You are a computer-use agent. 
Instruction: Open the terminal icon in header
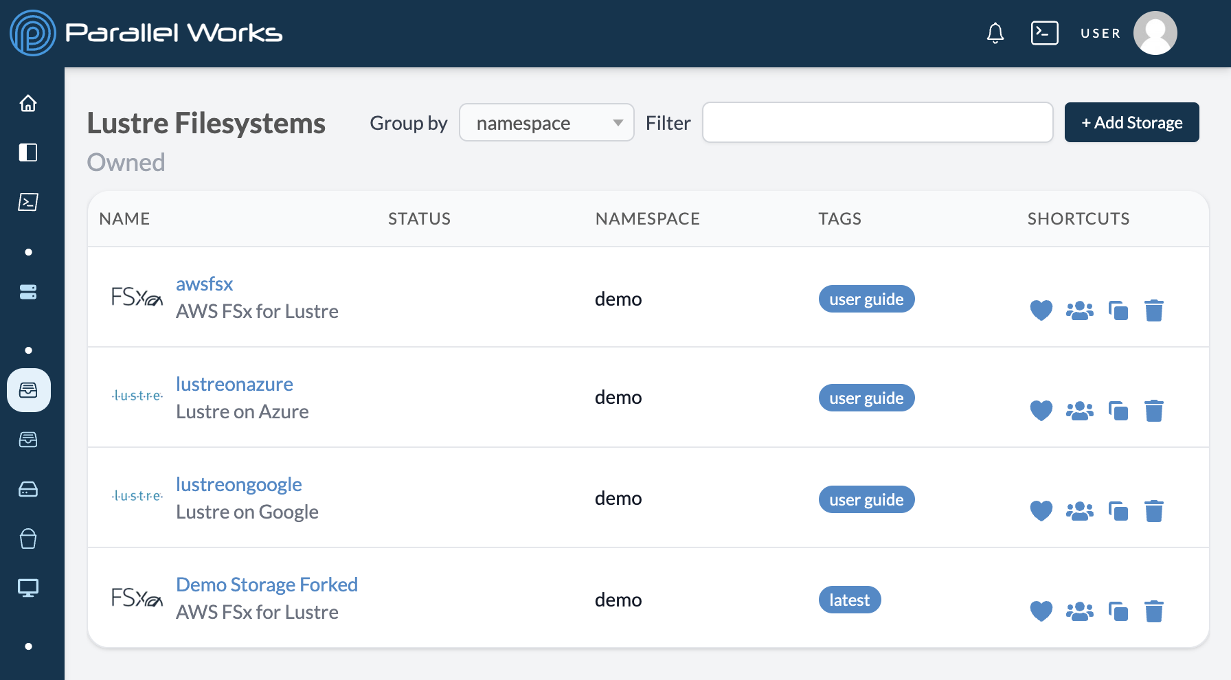(1044, 33)
